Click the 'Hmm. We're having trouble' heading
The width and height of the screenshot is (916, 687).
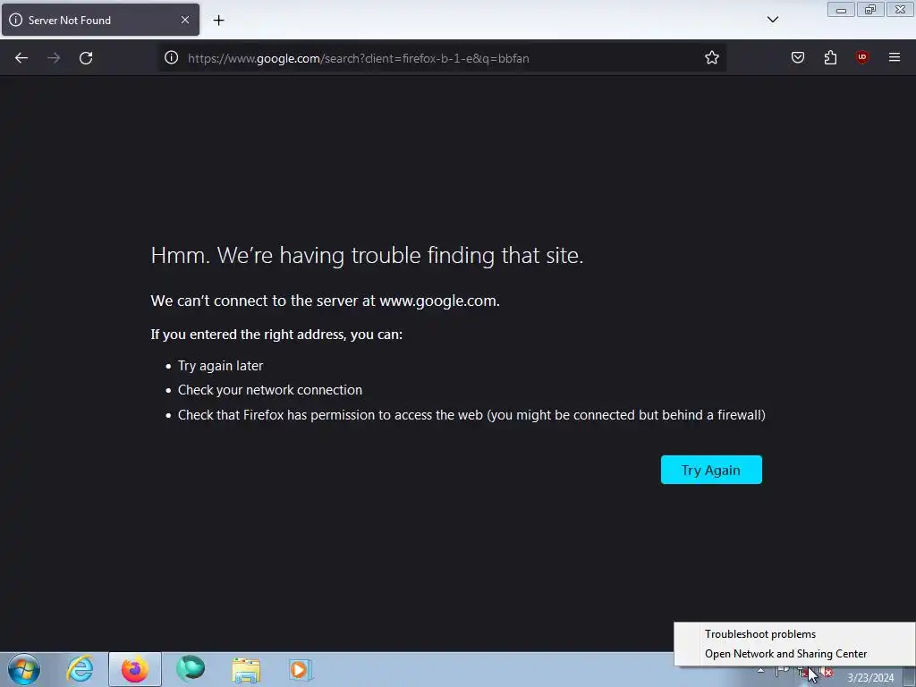367,255
